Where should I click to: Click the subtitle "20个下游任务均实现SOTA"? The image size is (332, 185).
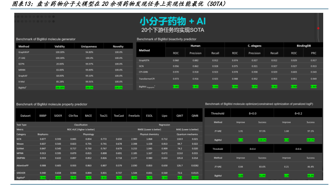[172, 30]
